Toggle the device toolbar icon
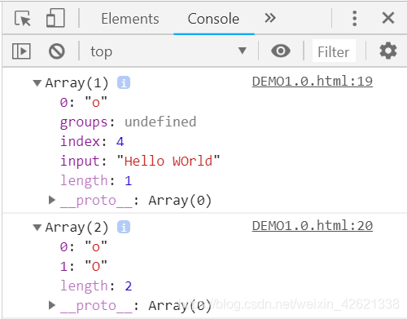The image size is (407, 319). click(55, 18)
